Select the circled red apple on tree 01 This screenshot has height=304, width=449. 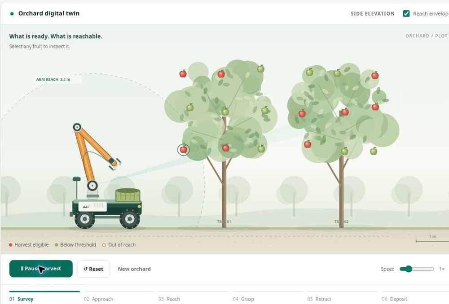183,149
